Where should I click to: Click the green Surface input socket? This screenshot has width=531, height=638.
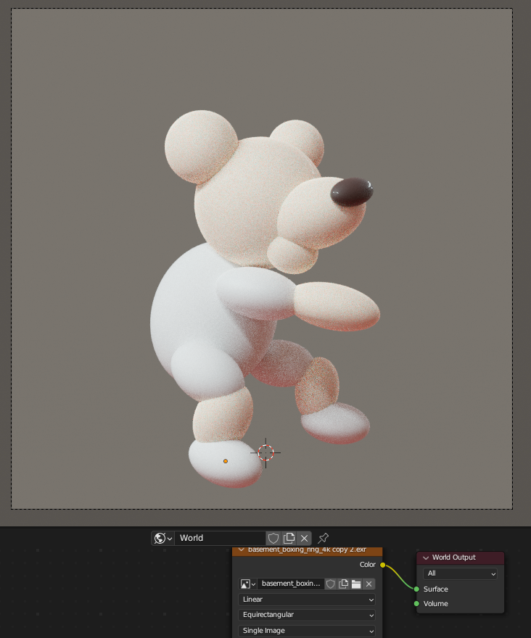click(416, 589)
